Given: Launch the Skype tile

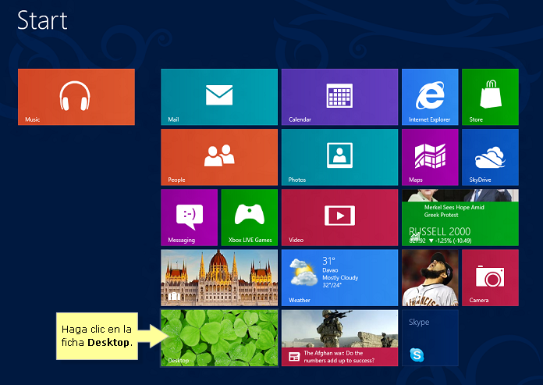Looking at the screenshot, I should [430, 338].
